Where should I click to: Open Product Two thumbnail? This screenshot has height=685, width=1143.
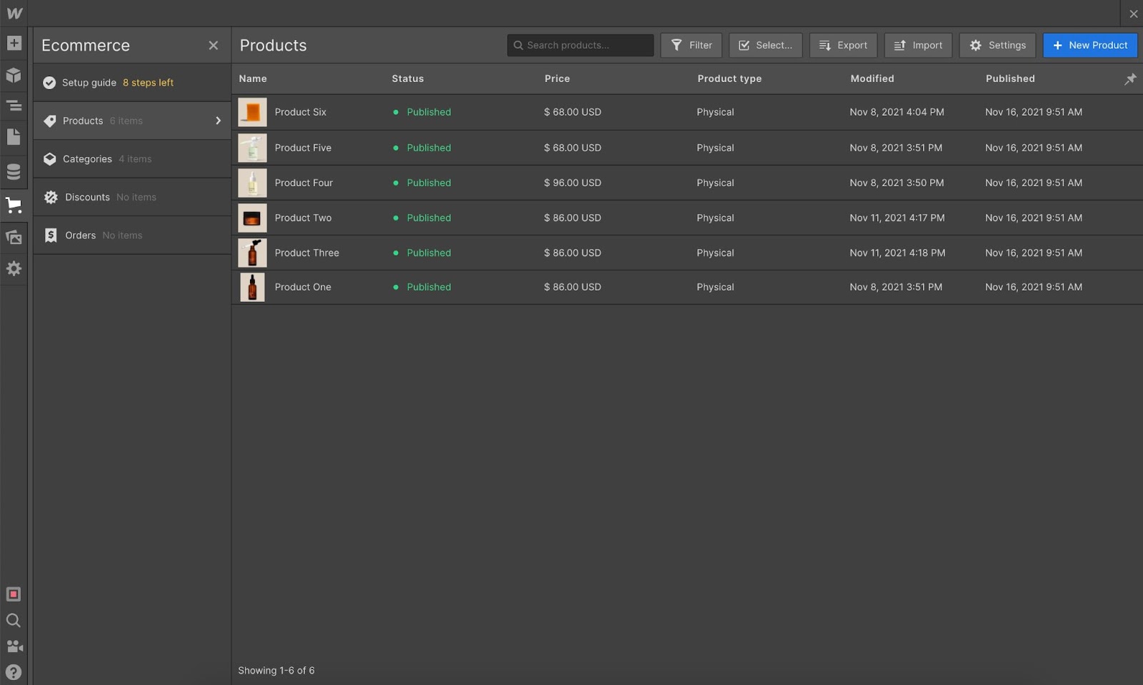tap(252, 218)
